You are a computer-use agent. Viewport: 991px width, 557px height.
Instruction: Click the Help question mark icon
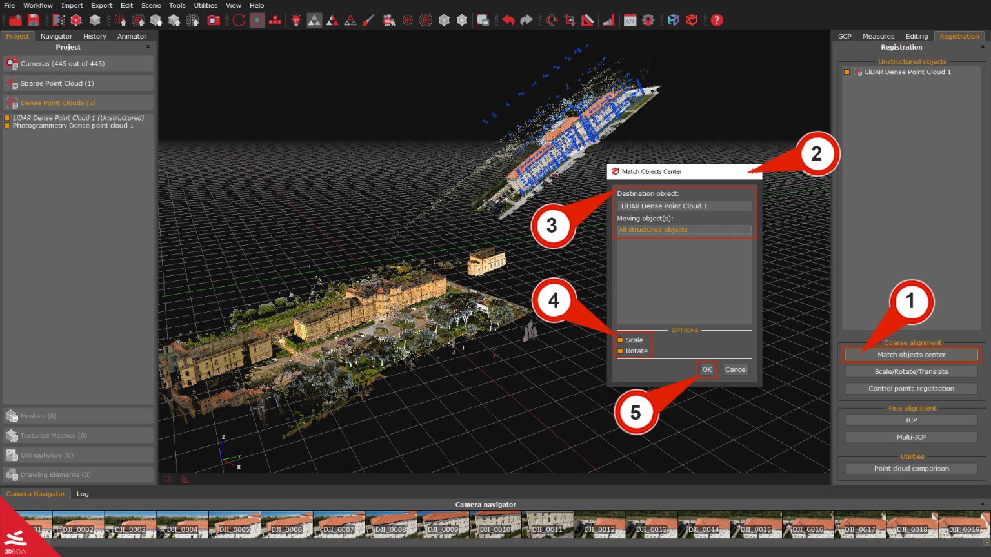point(716,20)
